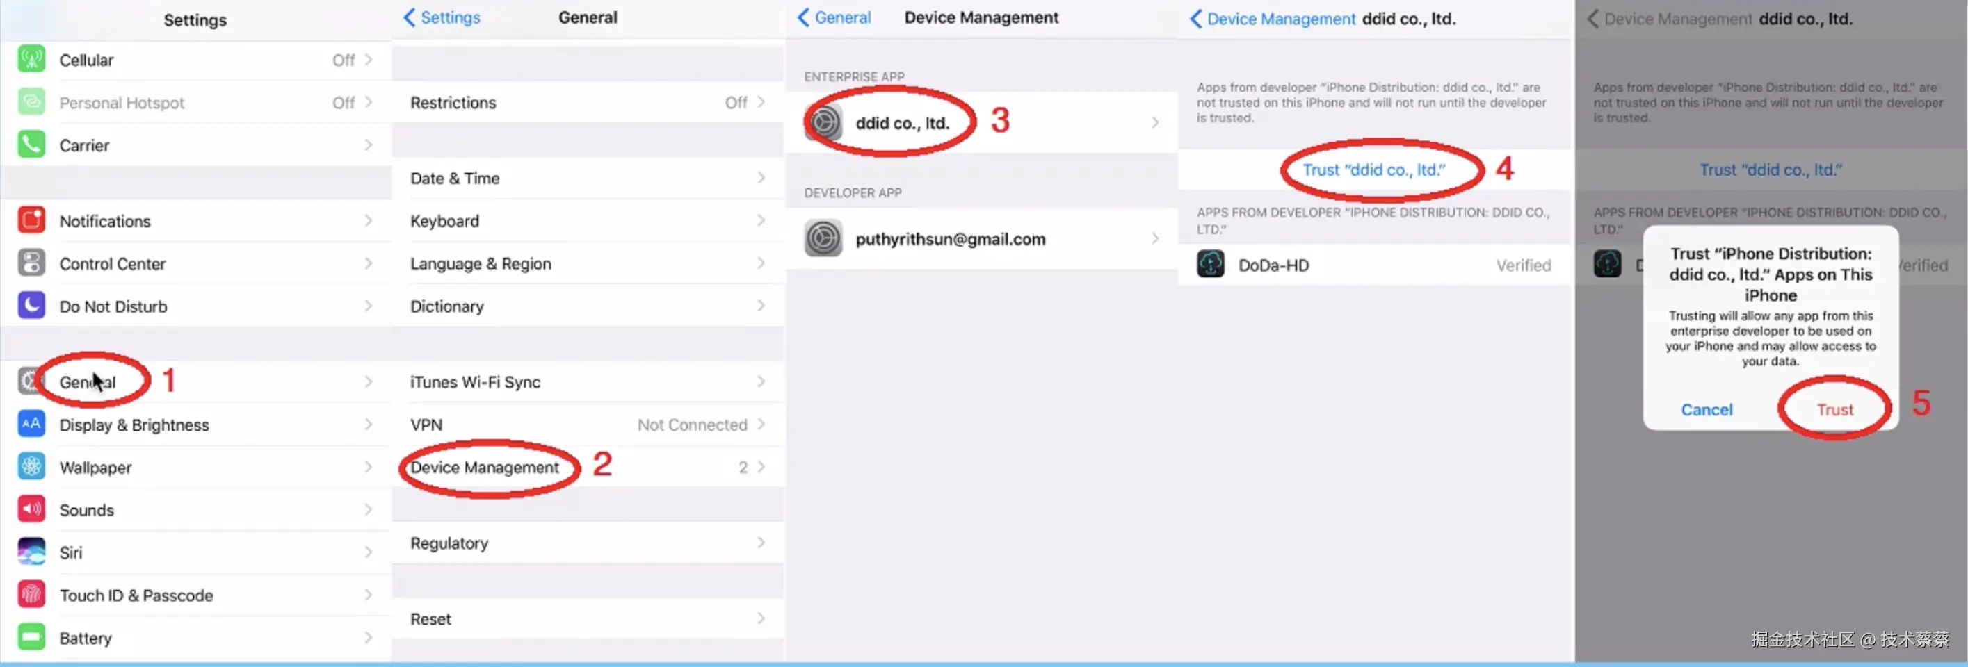
Task: Tap the Cellular Off value
Action: (343, 60)
